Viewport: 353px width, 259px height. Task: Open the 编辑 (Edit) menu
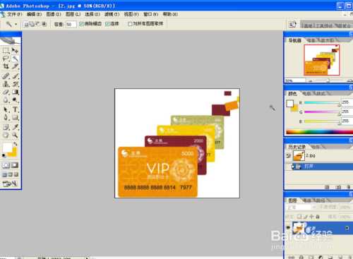pyautogui.click(x=34, y=14)
